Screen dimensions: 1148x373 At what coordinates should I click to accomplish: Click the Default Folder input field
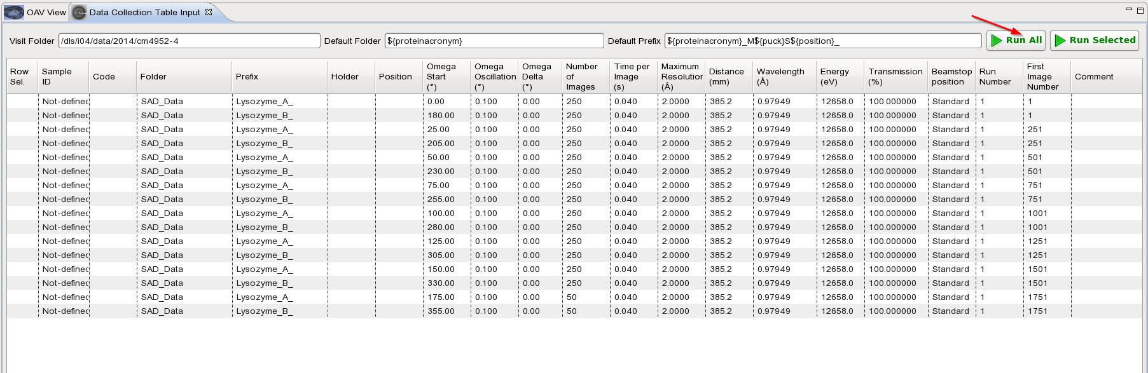tap(494, 41)
